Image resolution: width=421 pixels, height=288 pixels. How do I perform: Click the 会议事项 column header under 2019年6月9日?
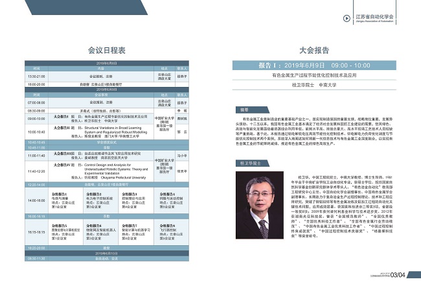coord(101,95)
